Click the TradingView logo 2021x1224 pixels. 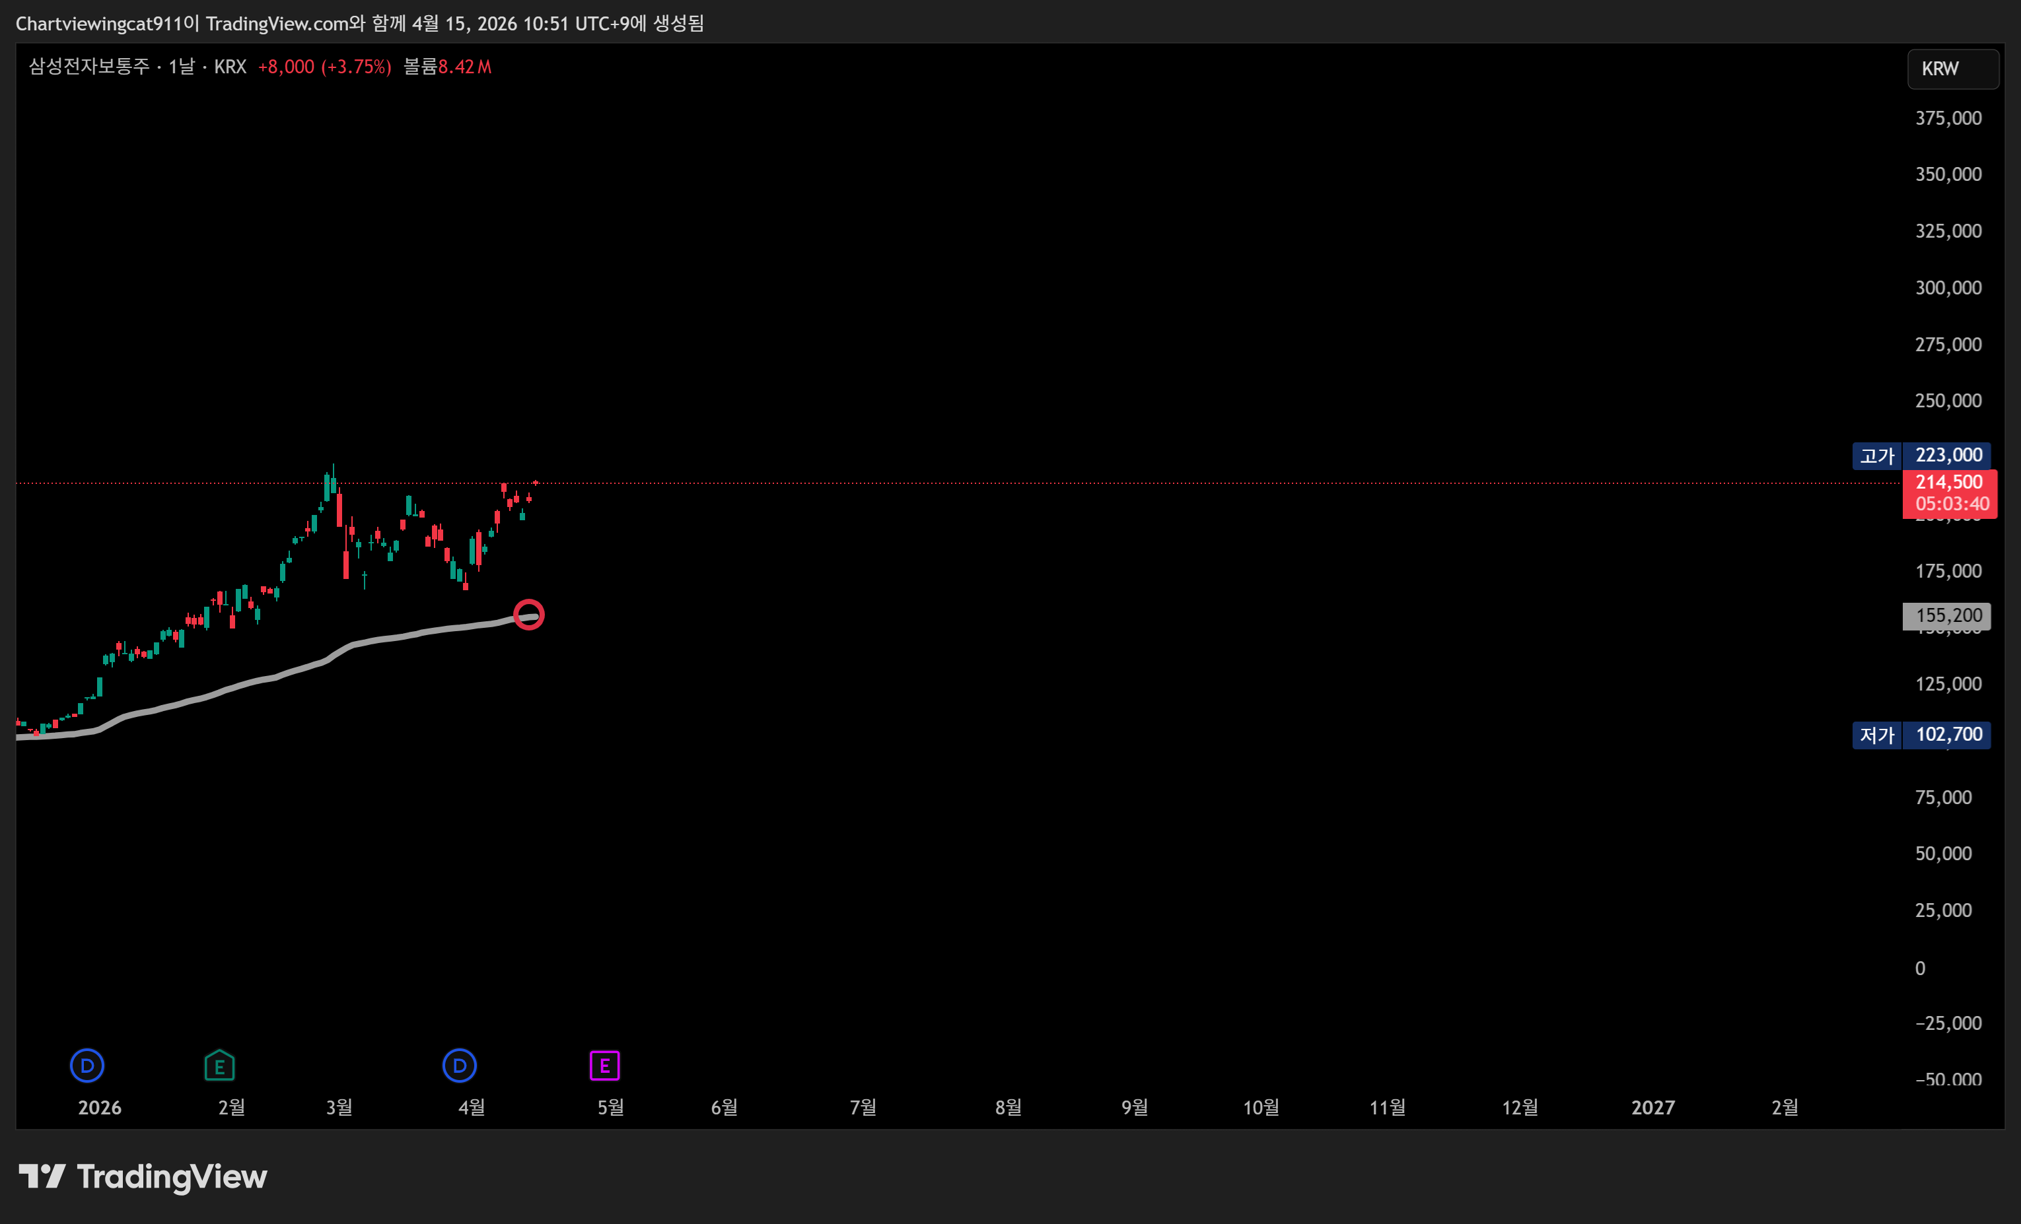point(143,1176)
